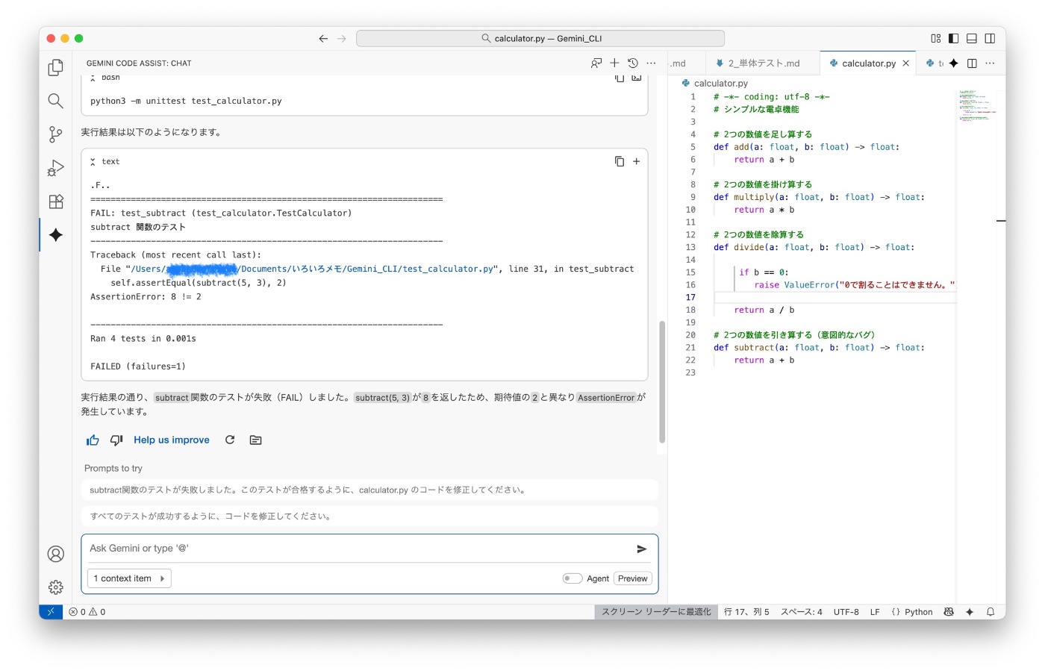Go to line via 行 17、列 5
The width and height of the screenshot is (1045, 671).
pyautogui.click(x=746, y=612)
